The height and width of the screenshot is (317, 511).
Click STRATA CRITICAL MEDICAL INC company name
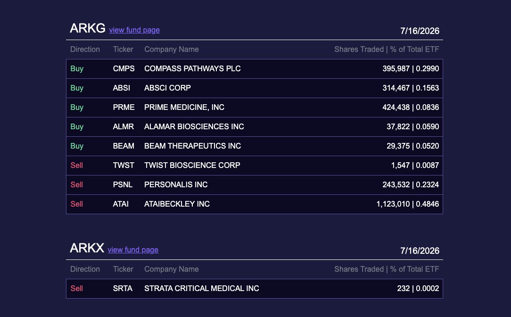tap(202, 288)
